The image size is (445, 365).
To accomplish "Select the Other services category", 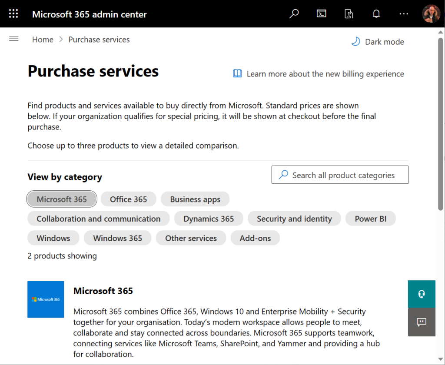I will 191,238.
